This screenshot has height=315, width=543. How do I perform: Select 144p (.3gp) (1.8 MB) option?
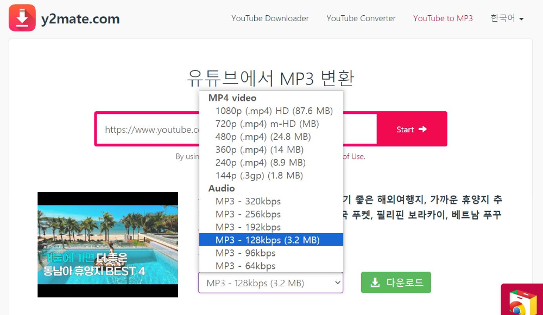(271, 176)
